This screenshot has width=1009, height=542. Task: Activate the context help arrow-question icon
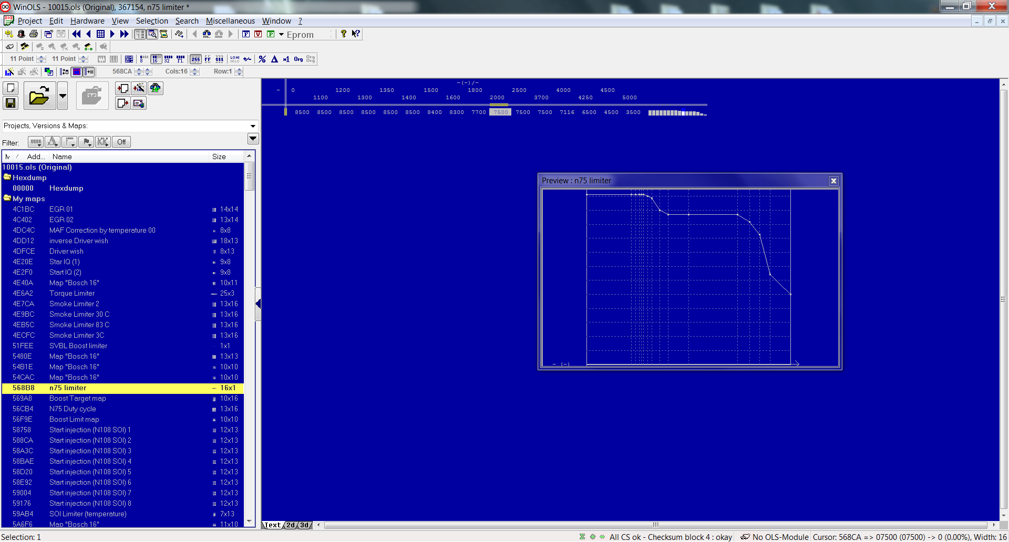[356, 34]
